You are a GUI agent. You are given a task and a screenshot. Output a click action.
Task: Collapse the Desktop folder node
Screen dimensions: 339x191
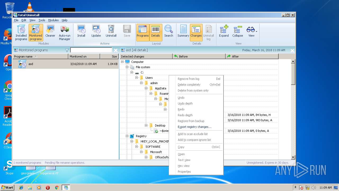pos(146,125)
